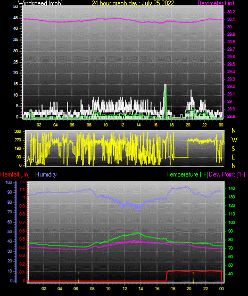Click the 'Temperature (°F)' legend label

pyautogui.click(x=187, y=174)
